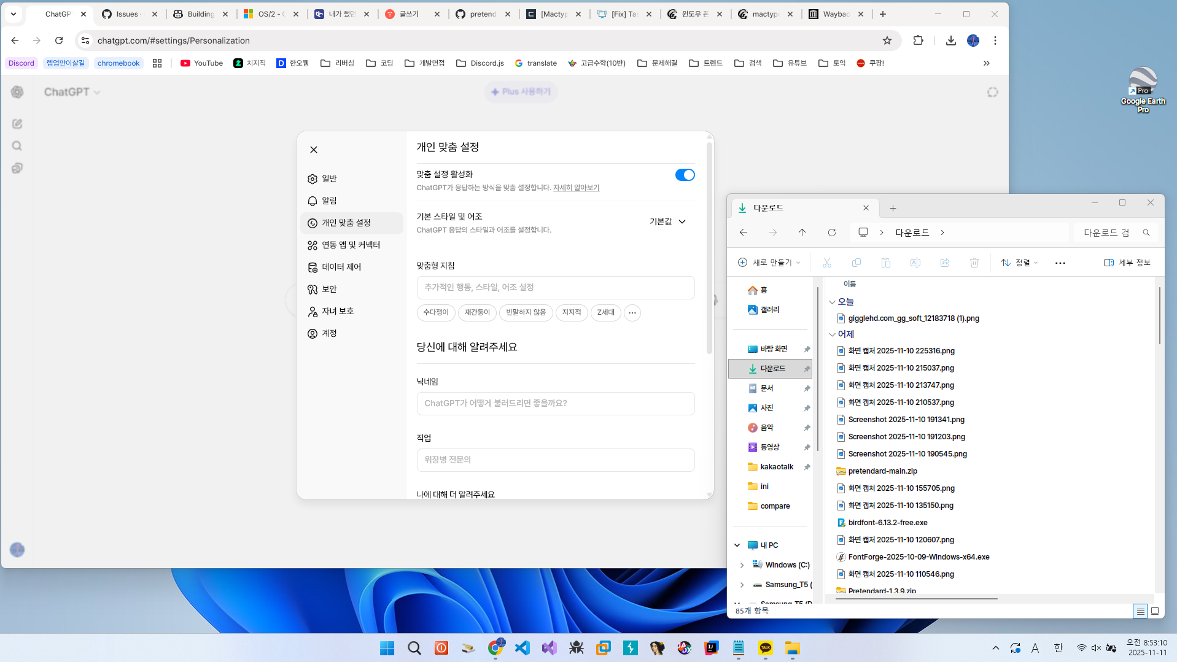Toggle the 맞춤 설정 활성화 switch

click(x=685, y=175)
